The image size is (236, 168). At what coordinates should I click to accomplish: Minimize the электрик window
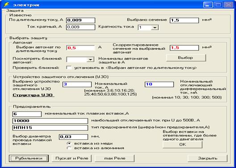coord(208,4)
